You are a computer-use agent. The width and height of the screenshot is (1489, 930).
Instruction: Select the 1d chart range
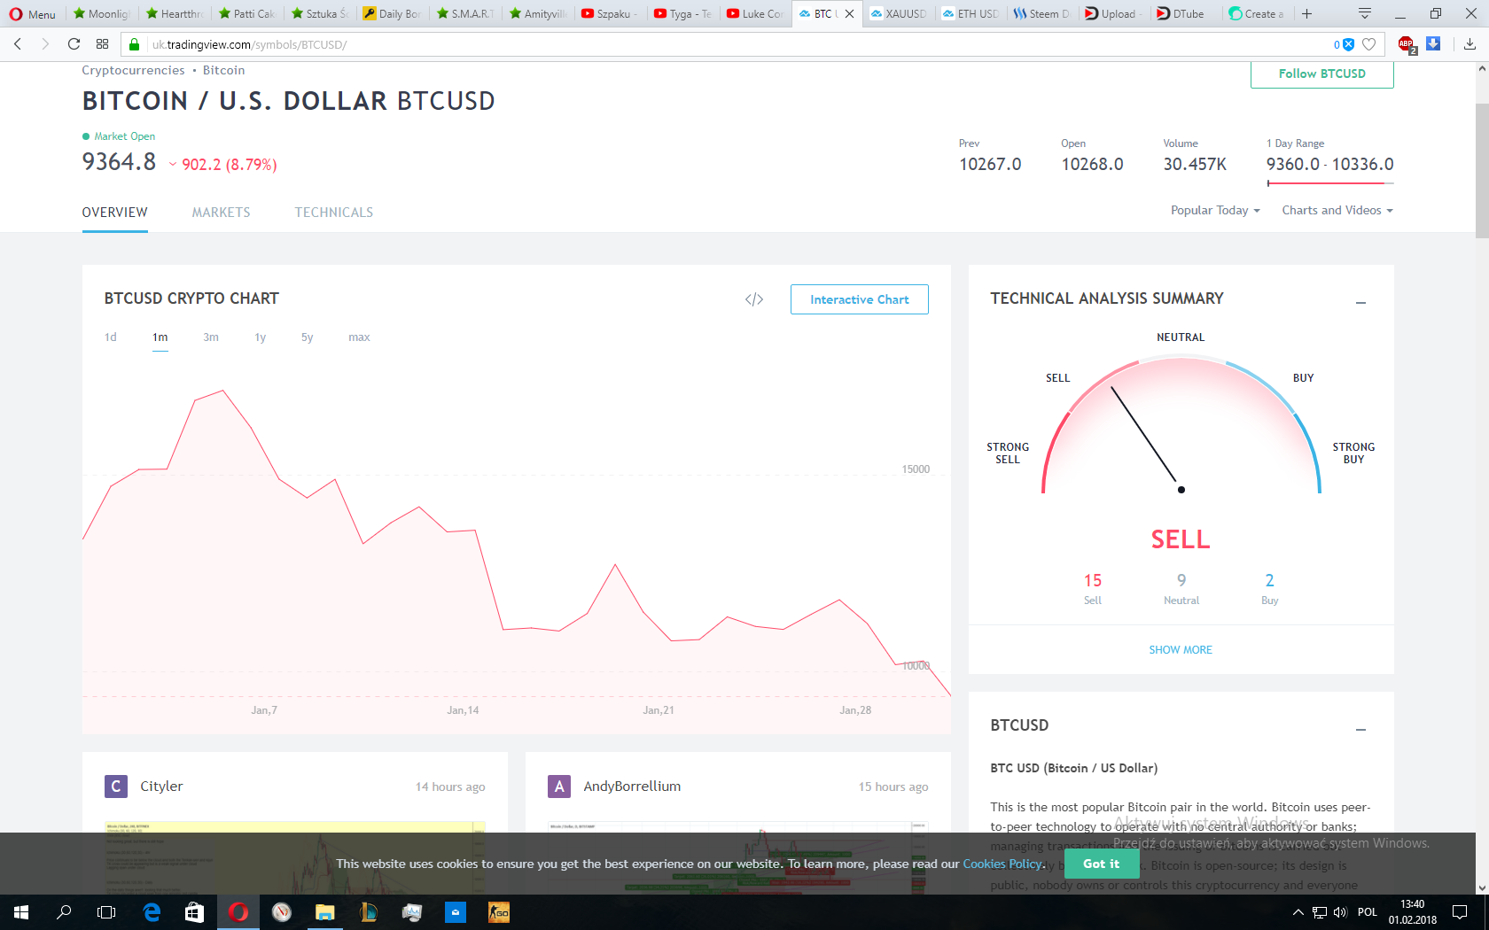[111, 337]
